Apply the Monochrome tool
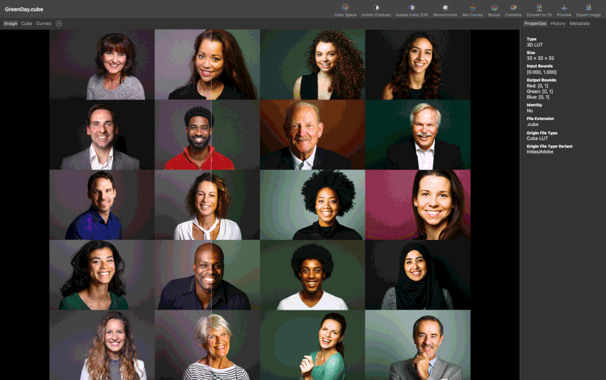Screen dimensions: 606x380 click(x=445, y=10)
